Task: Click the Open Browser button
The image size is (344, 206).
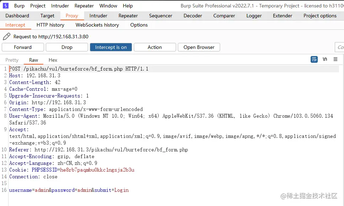Action: pos(199,47)
